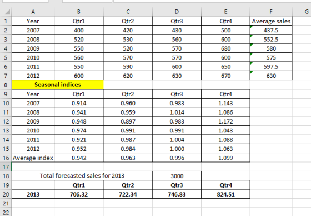The height and width of the screenshot is (216, 311).
Task: Select the Qtr2 sales value 590
Action: (128, 67)
